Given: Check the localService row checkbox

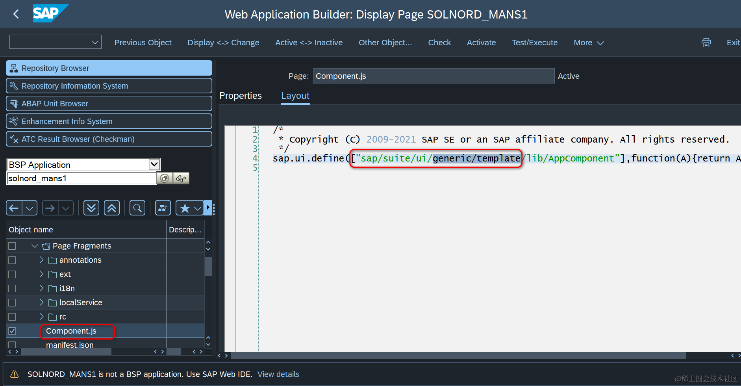Looking at the screenshot, I should coord(12,302).
